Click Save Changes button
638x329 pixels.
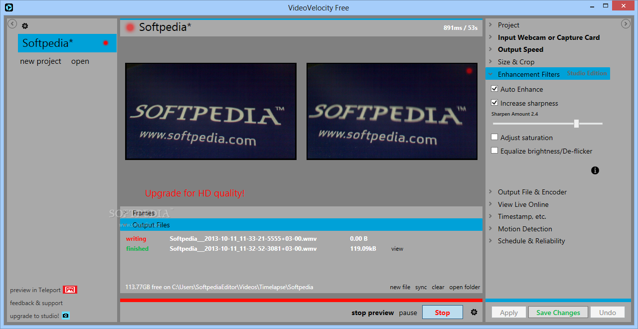tap(558, 313)
